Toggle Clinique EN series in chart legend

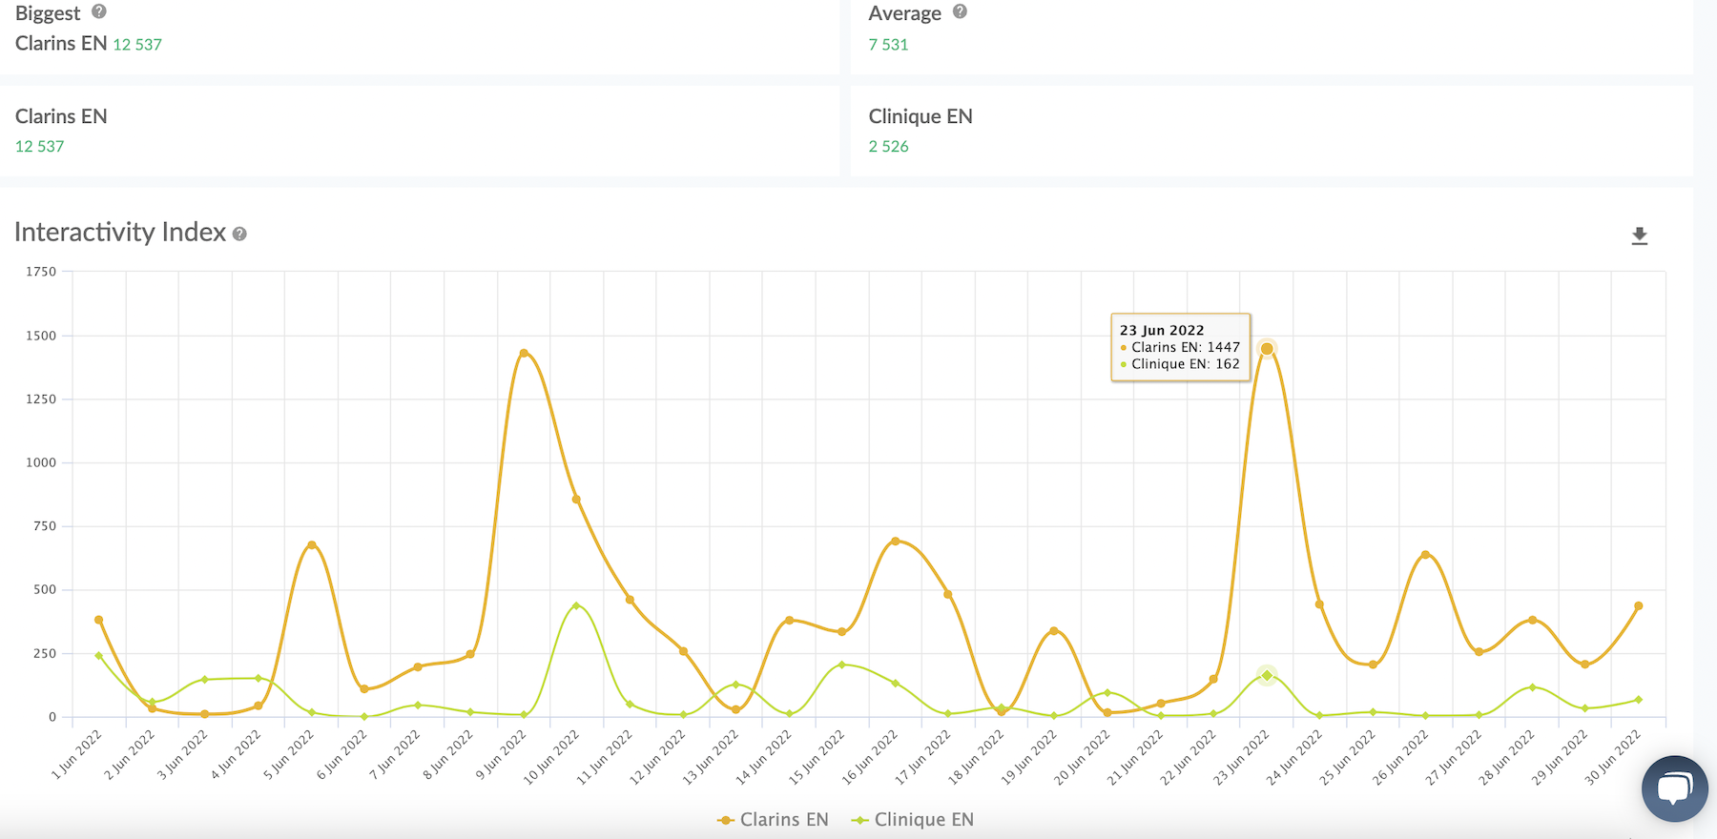click(x=913, y=820)
